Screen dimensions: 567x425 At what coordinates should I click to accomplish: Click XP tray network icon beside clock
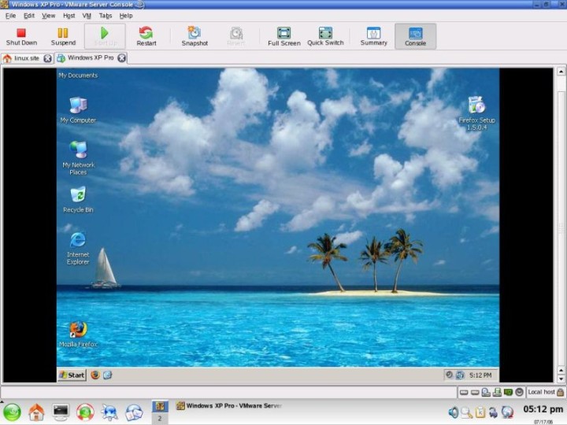pos(460,375)
